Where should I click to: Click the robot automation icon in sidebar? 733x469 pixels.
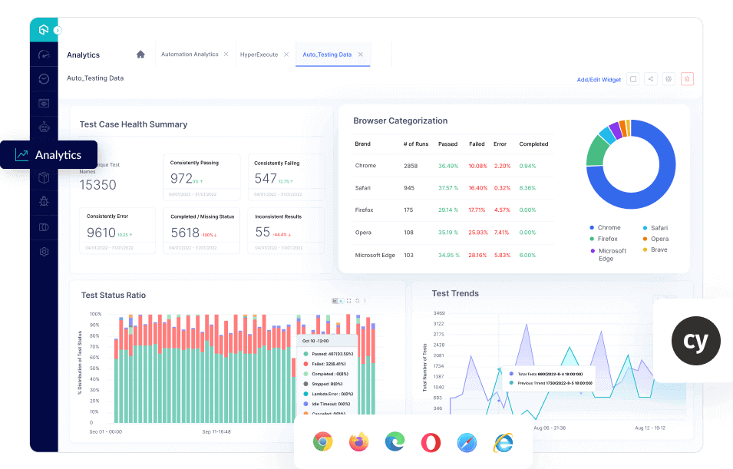(x=44, y=127)
